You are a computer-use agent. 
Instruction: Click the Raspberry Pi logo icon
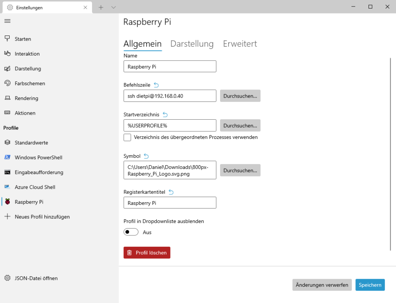pos(8,201)
